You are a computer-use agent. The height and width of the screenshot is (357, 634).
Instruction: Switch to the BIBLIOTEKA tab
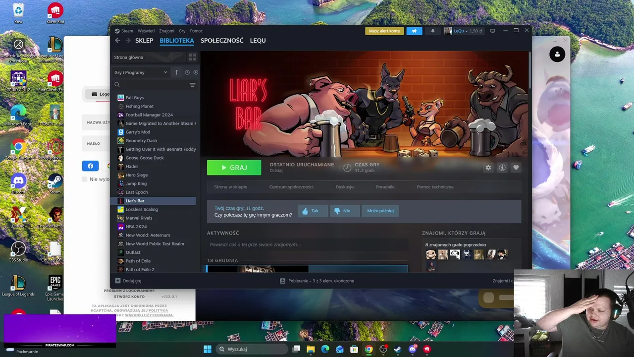[177, 41]
